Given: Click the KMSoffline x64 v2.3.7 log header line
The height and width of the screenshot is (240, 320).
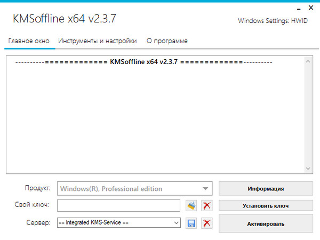Looking at the screenshot, I should click(143, 62).
